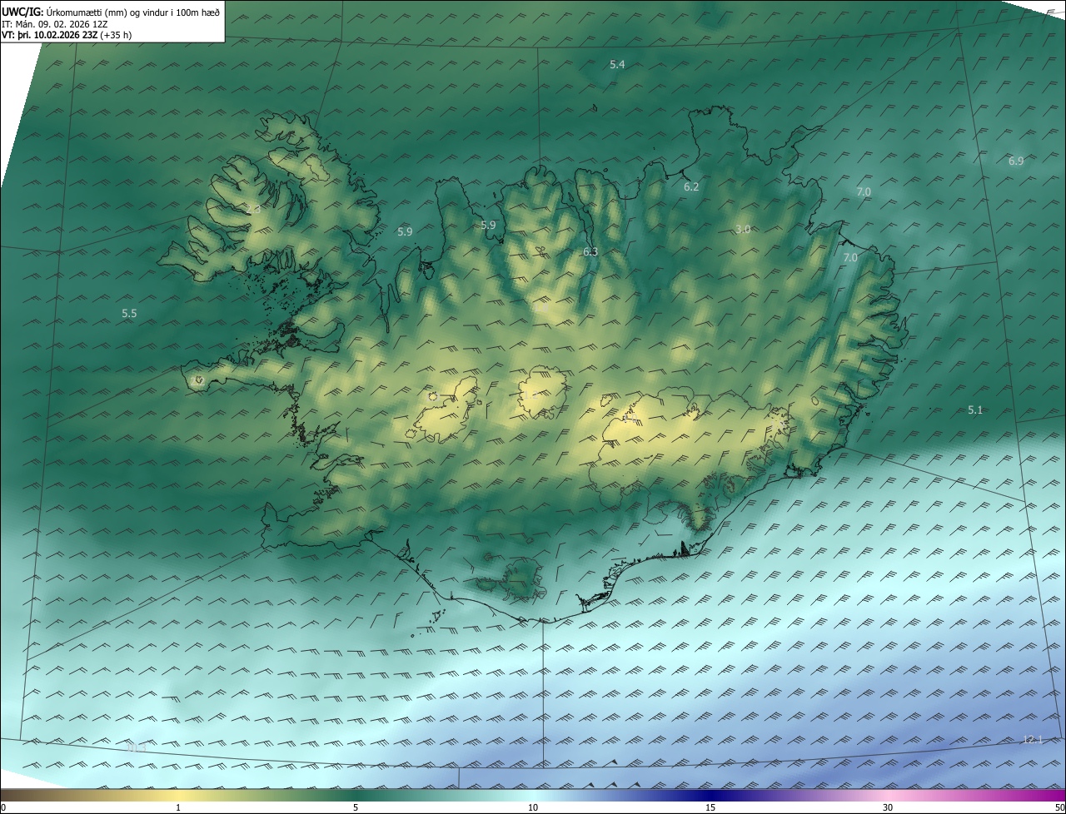1066x814 pixels.
Task: Click the valid time 'VT: þri. 10.02.2026 23Z (+35 h)'
Action: tap(67, 35)
